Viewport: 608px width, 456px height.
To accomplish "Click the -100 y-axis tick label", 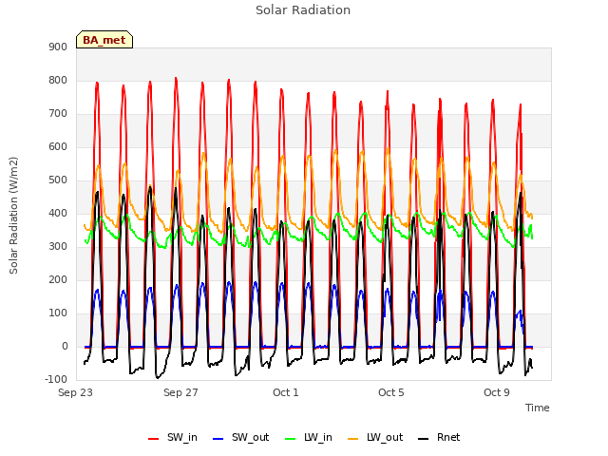I will [x=56, y=380].
